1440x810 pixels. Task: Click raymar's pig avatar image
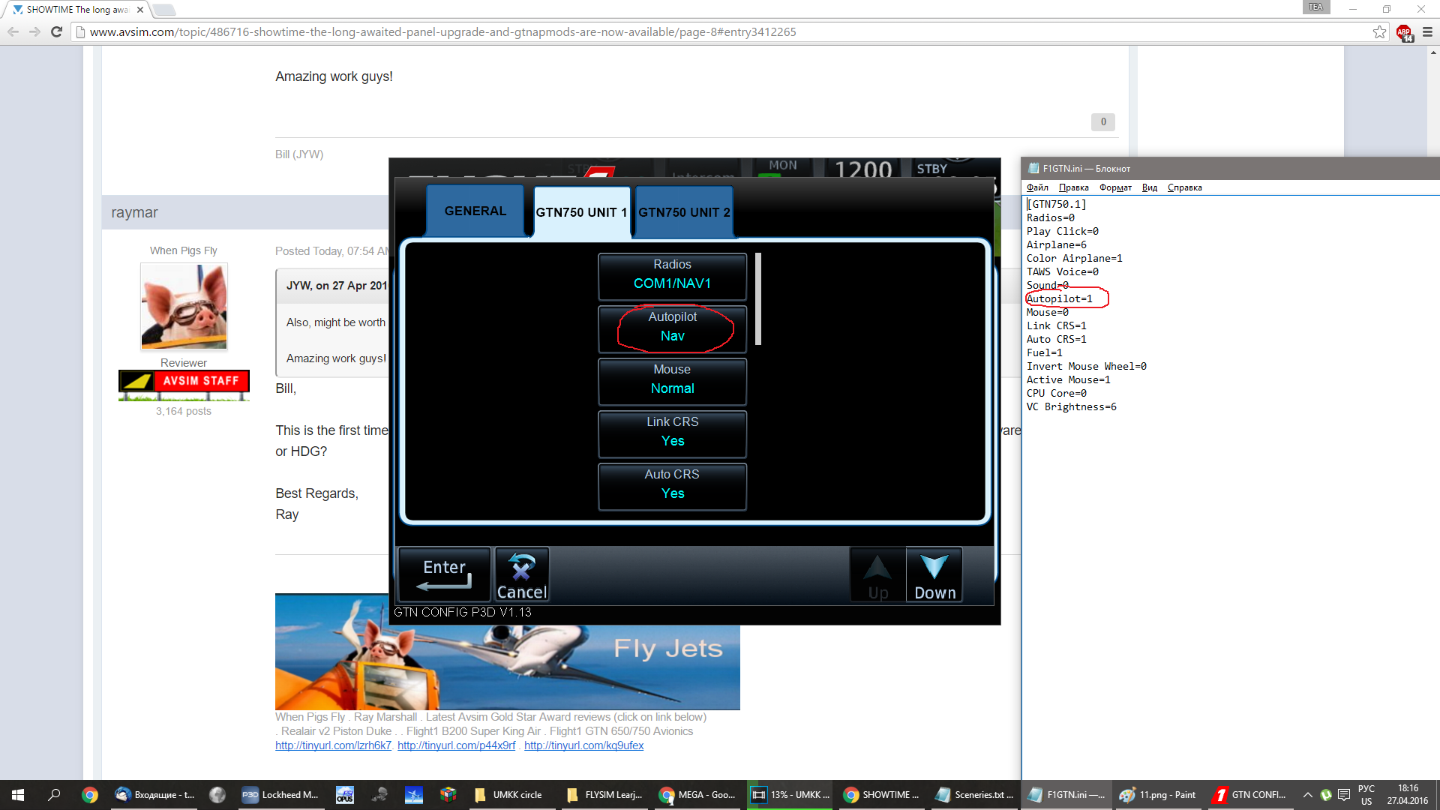(184, 306)
